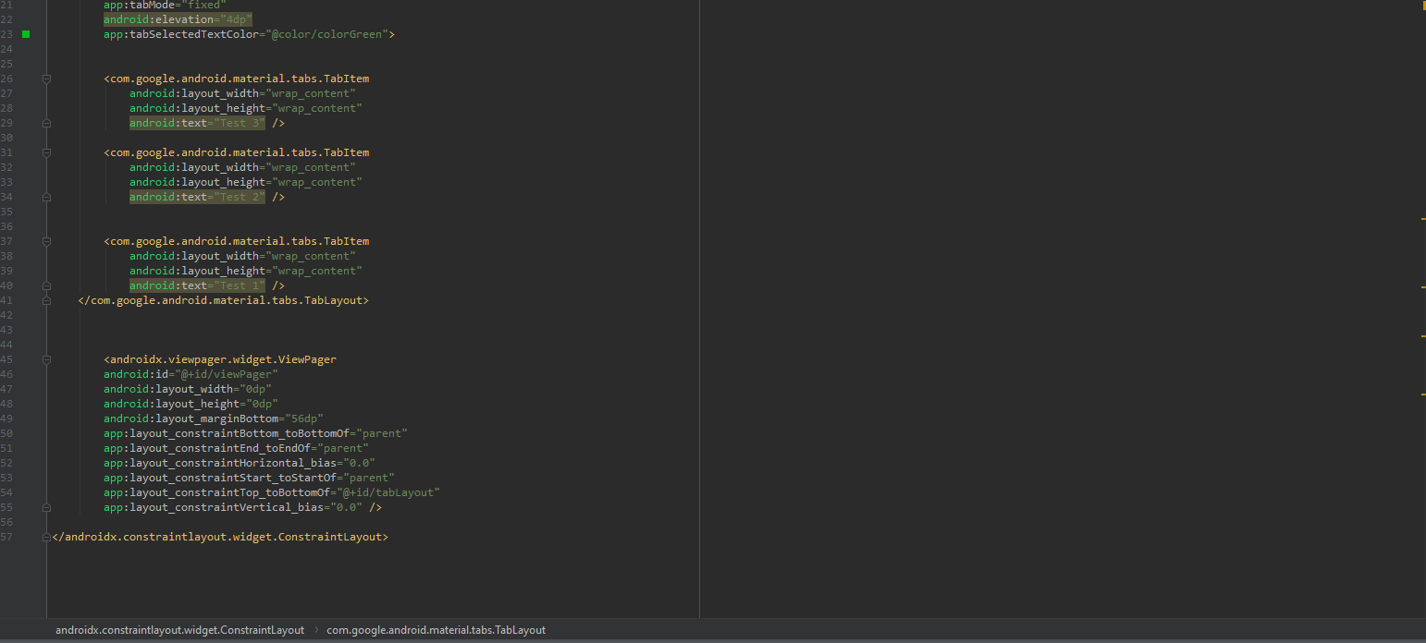This screenshot has height=643, width=1426.
Task: Click the TabItem tag on line 26
Action: pos(237,79)
